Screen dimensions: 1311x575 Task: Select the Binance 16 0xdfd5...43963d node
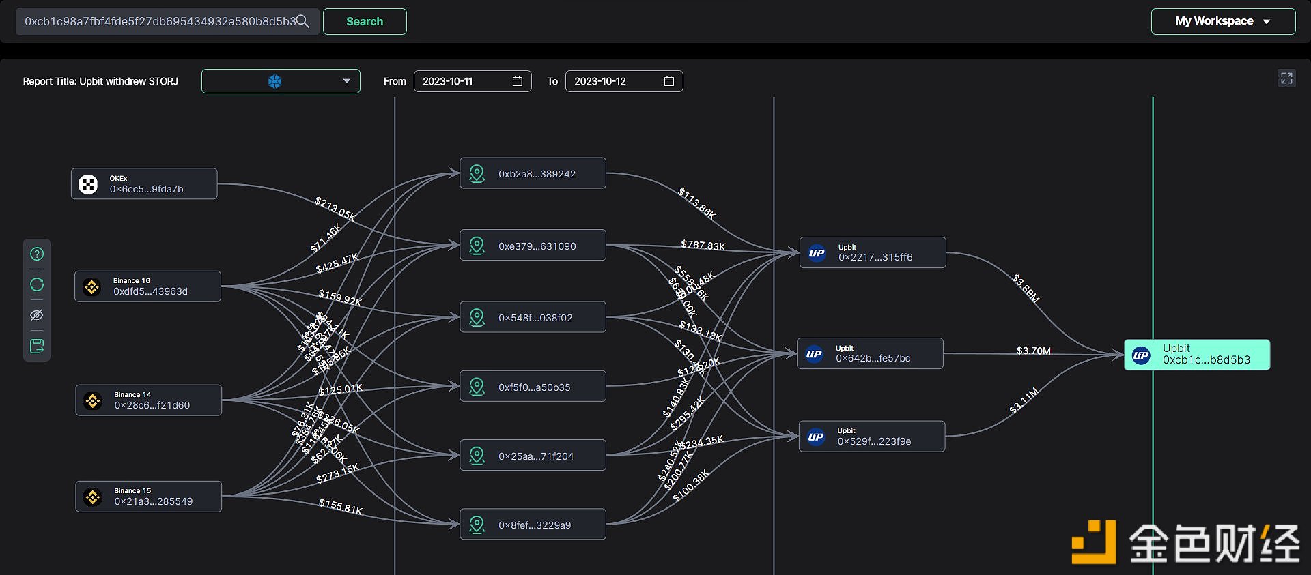pos(147,286)
